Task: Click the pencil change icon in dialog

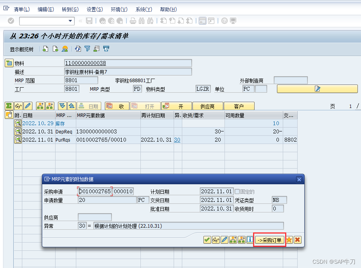Action: click(x=225, y=240)
